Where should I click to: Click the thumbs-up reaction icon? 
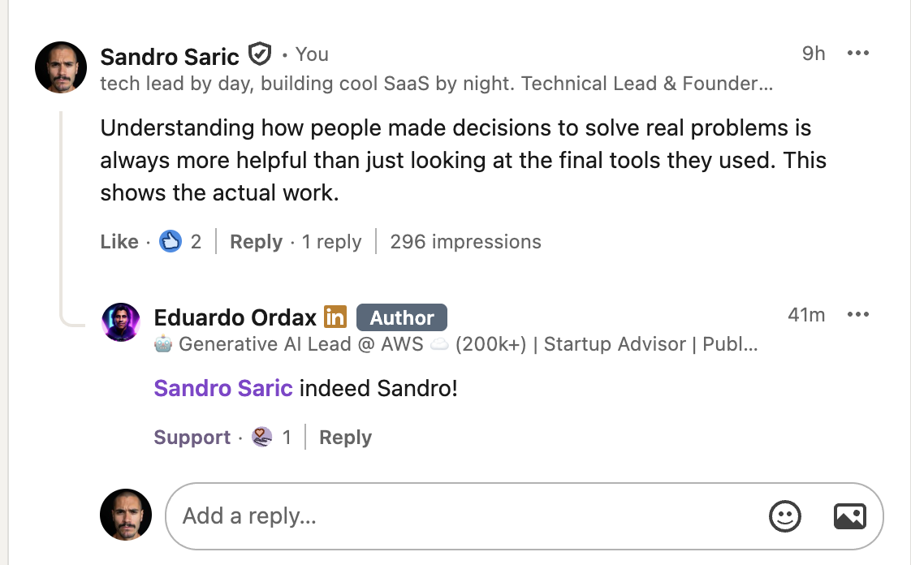[x=171, y=241]
